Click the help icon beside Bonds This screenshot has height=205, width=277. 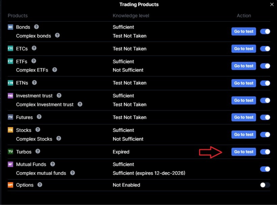point(36,27)
